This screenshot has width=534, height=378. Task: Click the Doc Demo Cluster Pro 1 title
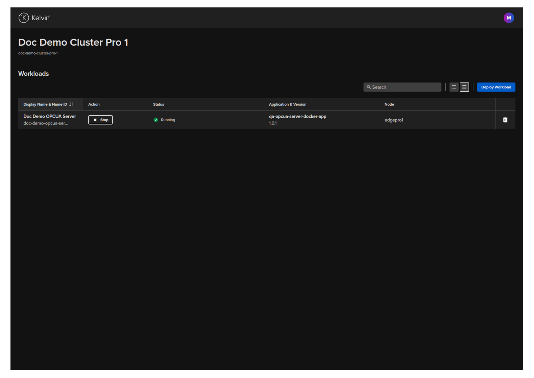click(73, 43)
